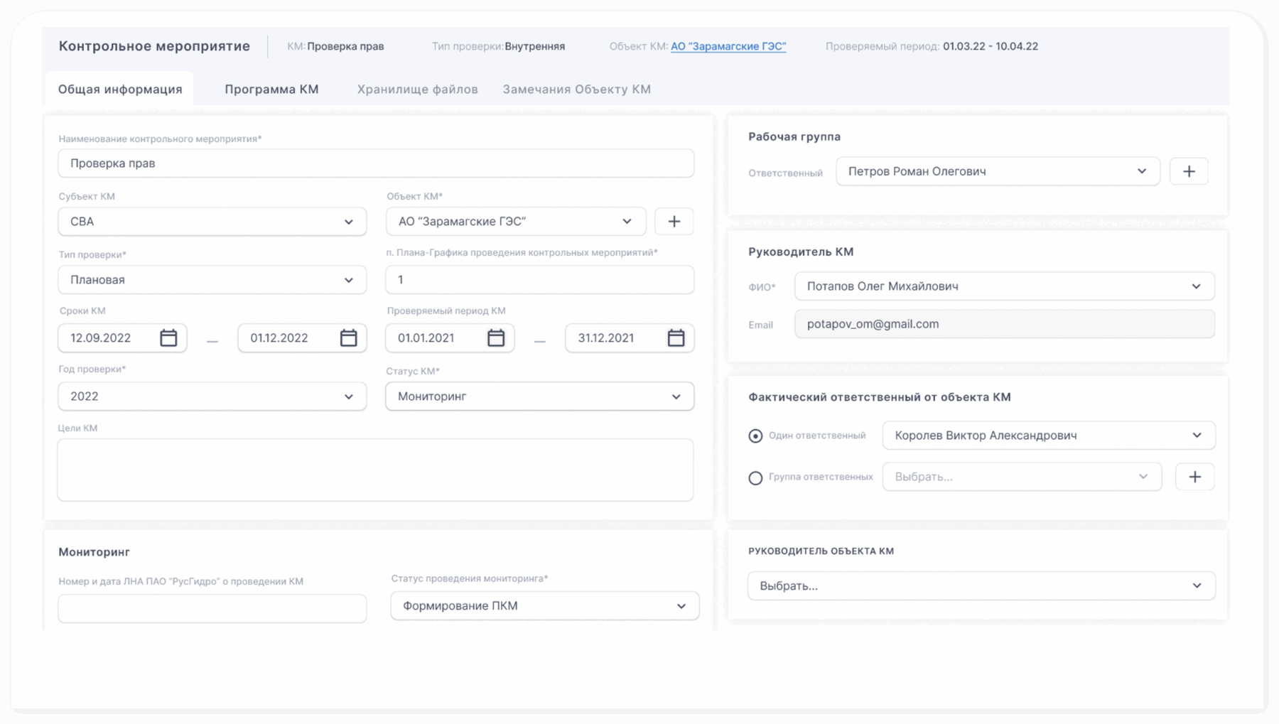Follow the АО "Зарамагские ГЭС" header link

tap(728, 46)
